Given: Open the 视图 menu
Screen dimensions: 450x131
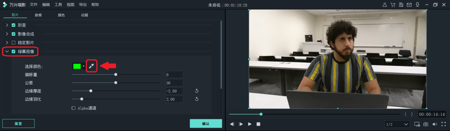Looking at the screenshot, I should [70, 5].
